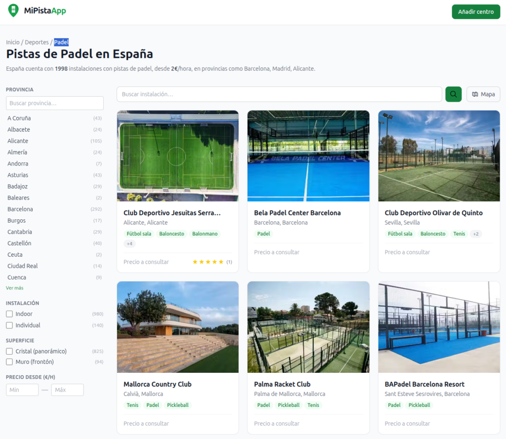Viewport: 506px width, 439px height.
Task: Click the +2 sports badge on Olivar card
Action: tap(476, 234)
